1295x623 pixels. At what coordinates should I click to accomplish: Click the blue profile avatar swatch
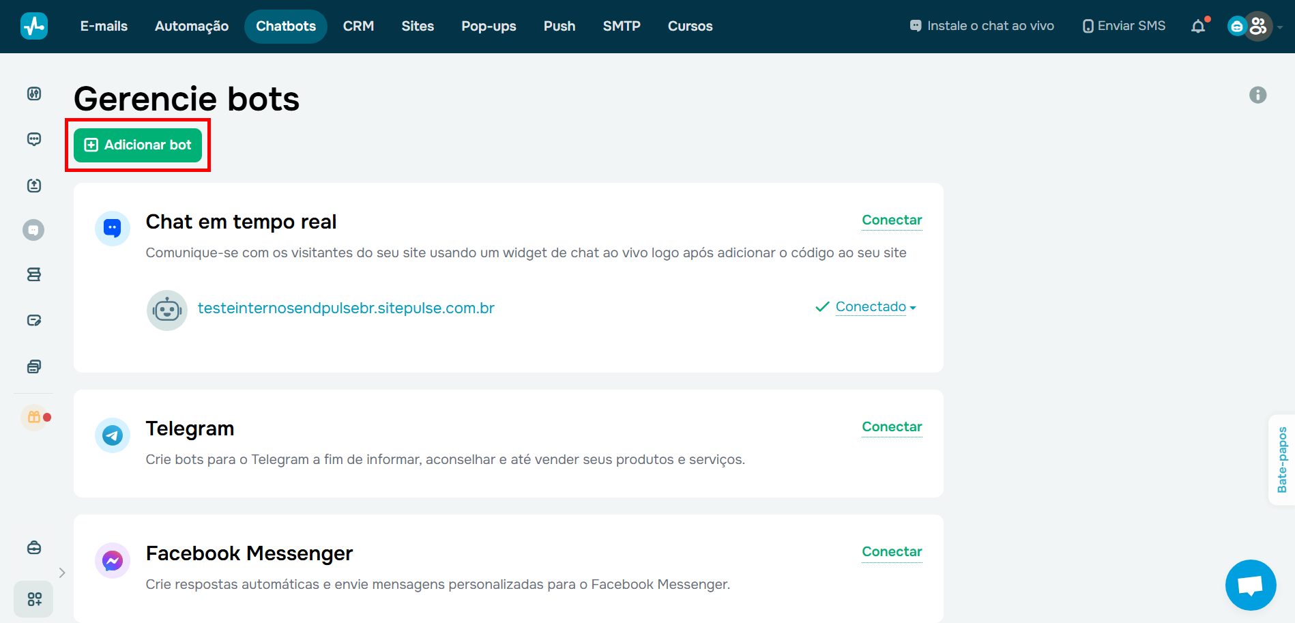(1237, 26)
